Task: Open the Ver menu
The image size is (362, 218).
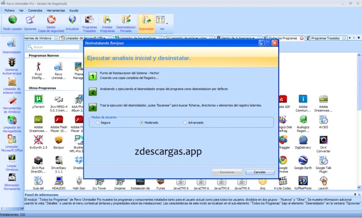Action: [x=21, y=11]
